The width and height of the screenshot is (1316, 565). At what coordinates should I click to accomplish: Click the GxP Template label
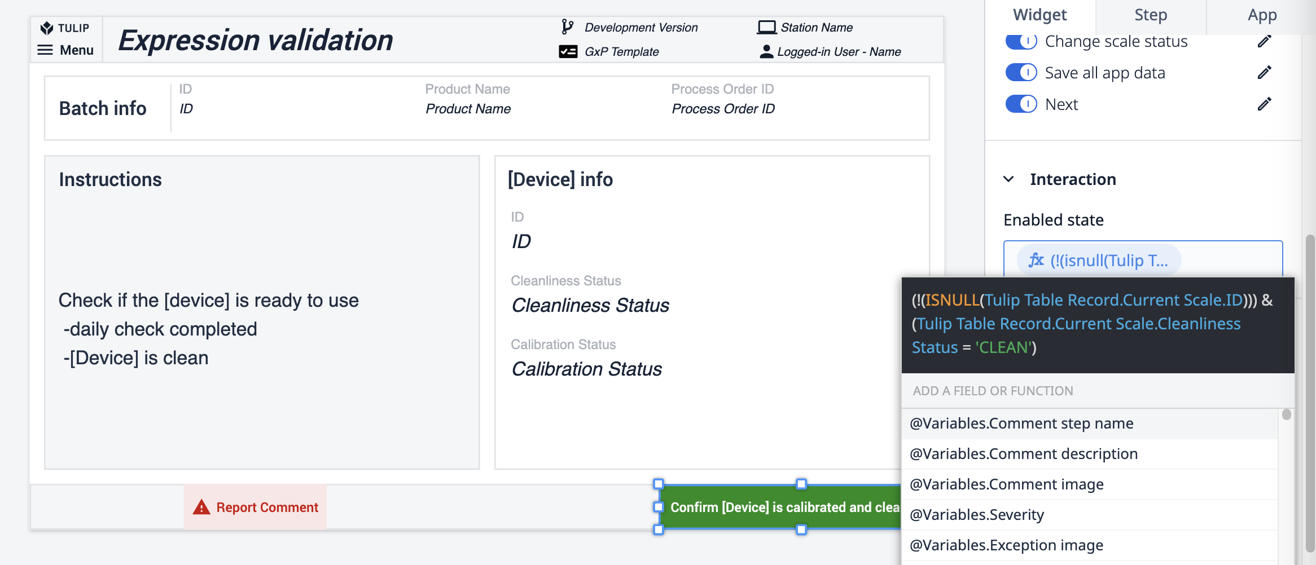tap(621, 52)
